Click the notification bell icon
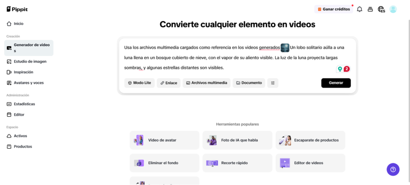Screen dimensions: 410x185 tap(360, 9)
